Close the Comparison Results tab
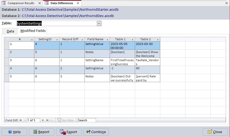The image size is (230, 137). pos(39,3)
